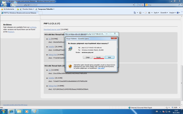183x114 pixels.
Task: Open Windows Media Player taskbar icon
Action: [x=27, y=111]
